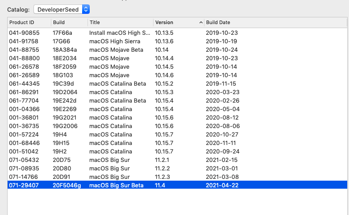Click build 19C39d cell
Screen dimensions: 349x215
coord(63,84)
